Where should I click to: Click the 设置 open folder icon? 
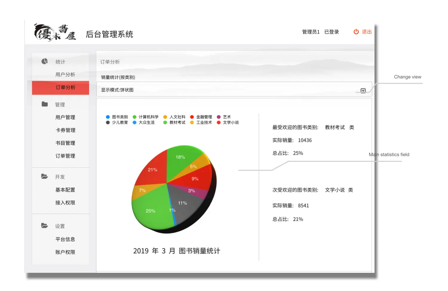click(x=45, y=226)
